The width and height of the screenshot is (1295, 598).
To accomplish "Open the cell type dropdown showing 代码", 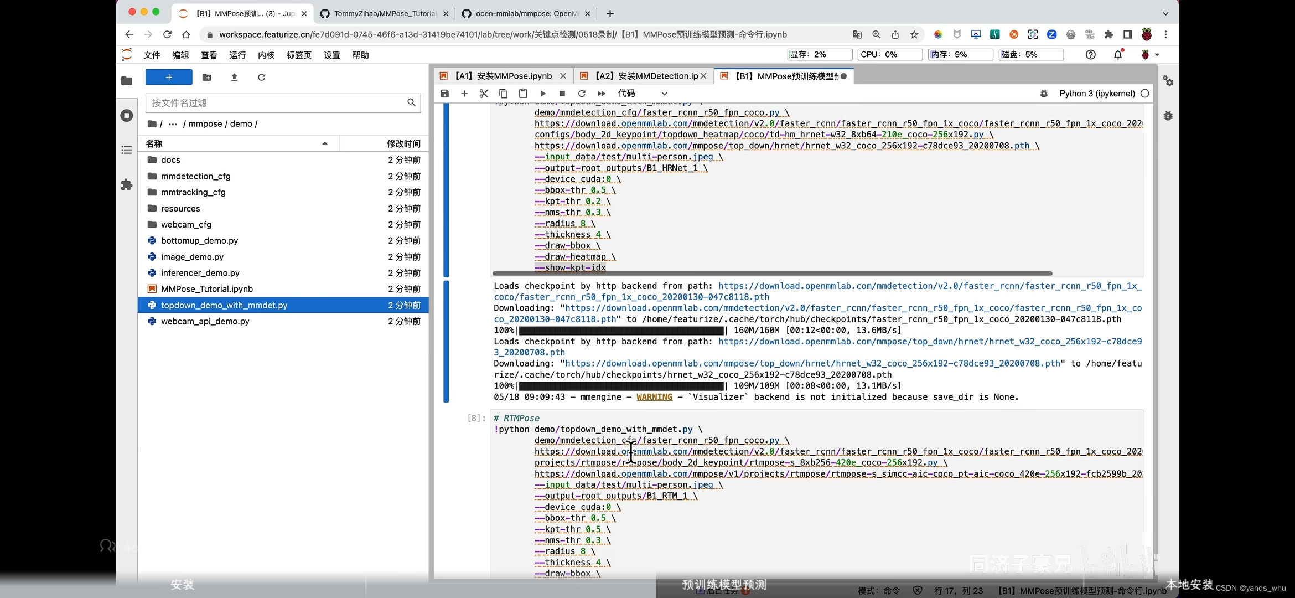I will (643, 94).
